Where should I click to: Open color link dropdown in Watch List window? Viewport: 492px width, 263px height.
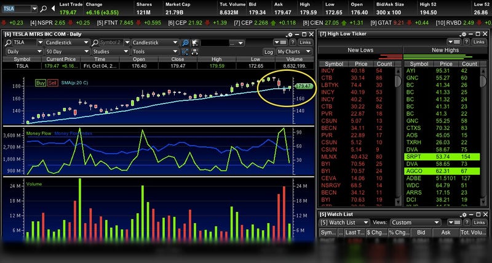pyautogui.click(x=454, y=222)
